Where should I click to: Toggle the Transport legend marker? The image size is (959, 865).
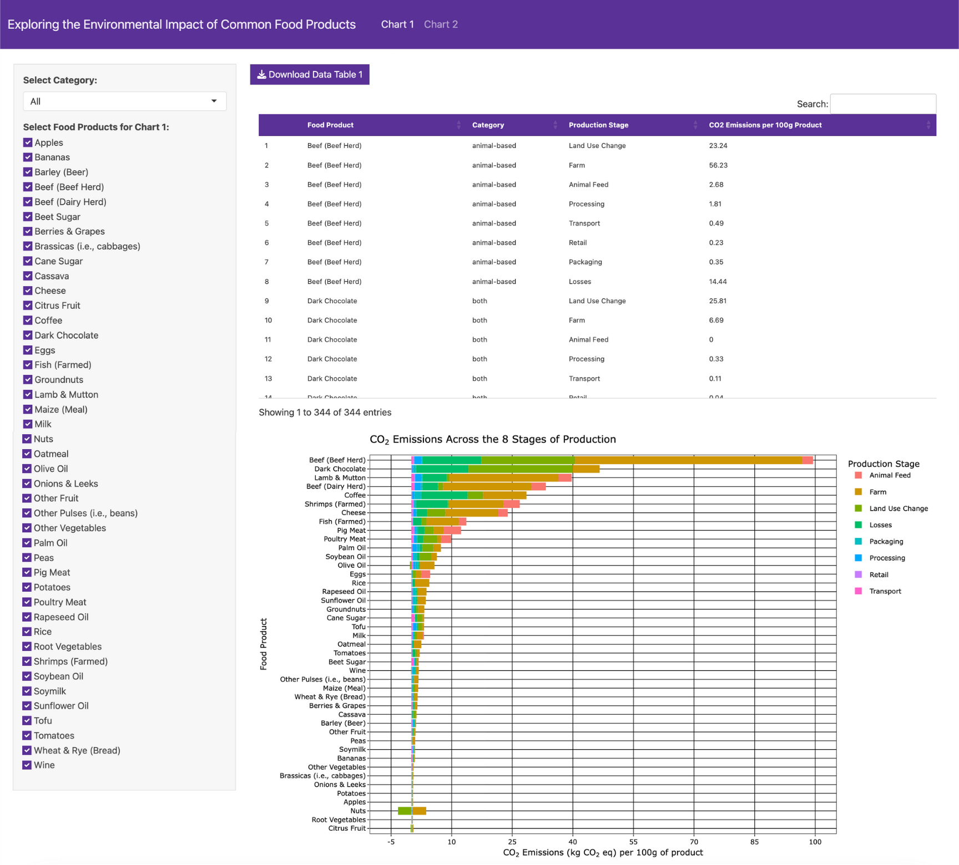tap(858, 591)
